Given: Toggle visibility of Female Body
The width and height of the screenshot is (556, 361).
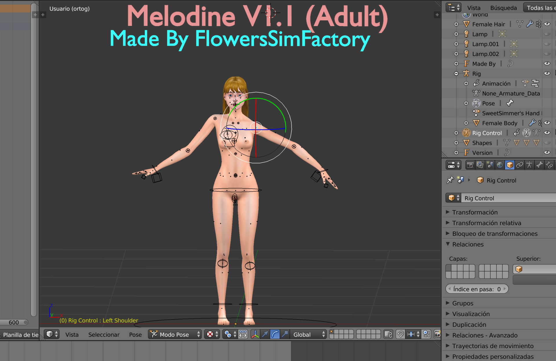Looking at the screenshot, I should pos(547,123).
